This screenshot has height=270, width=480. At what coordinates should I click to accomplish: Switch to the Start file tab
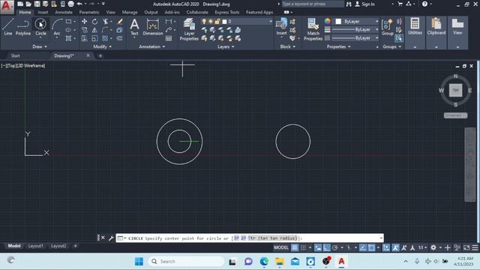tap(15, 55)
